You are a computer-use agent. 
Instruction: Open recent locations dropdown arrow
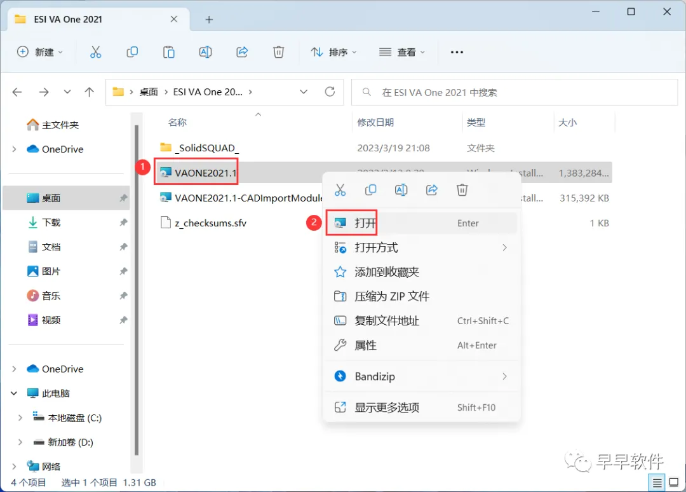pos(67,92)
